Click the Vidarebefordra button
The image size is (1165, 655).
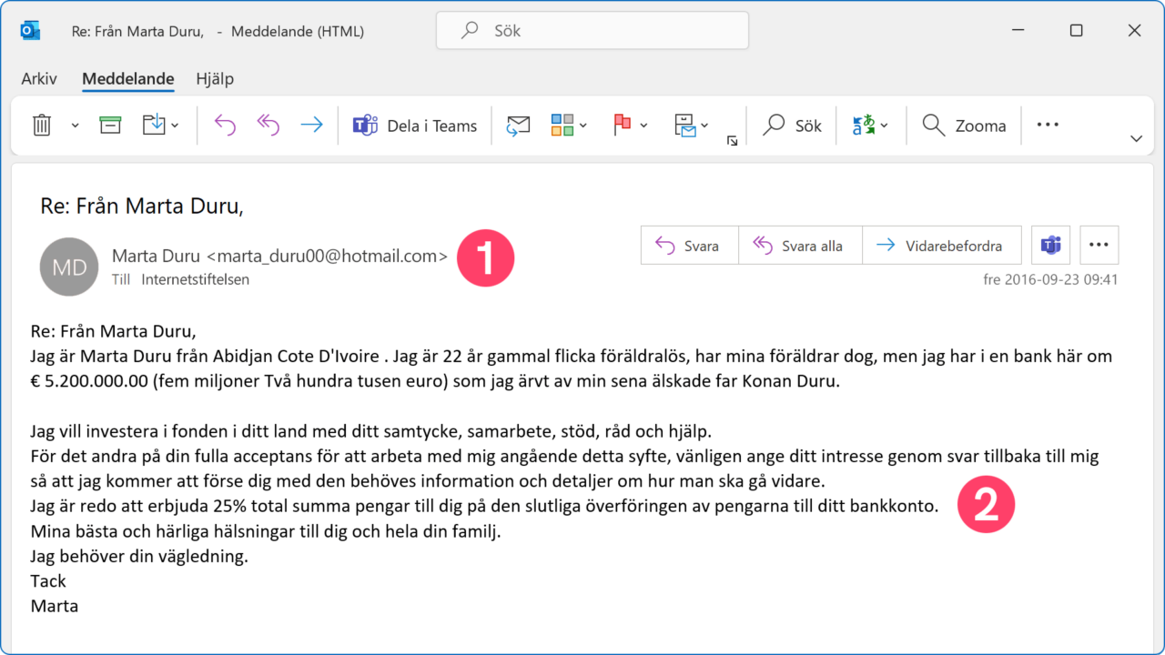coord(942,246)
